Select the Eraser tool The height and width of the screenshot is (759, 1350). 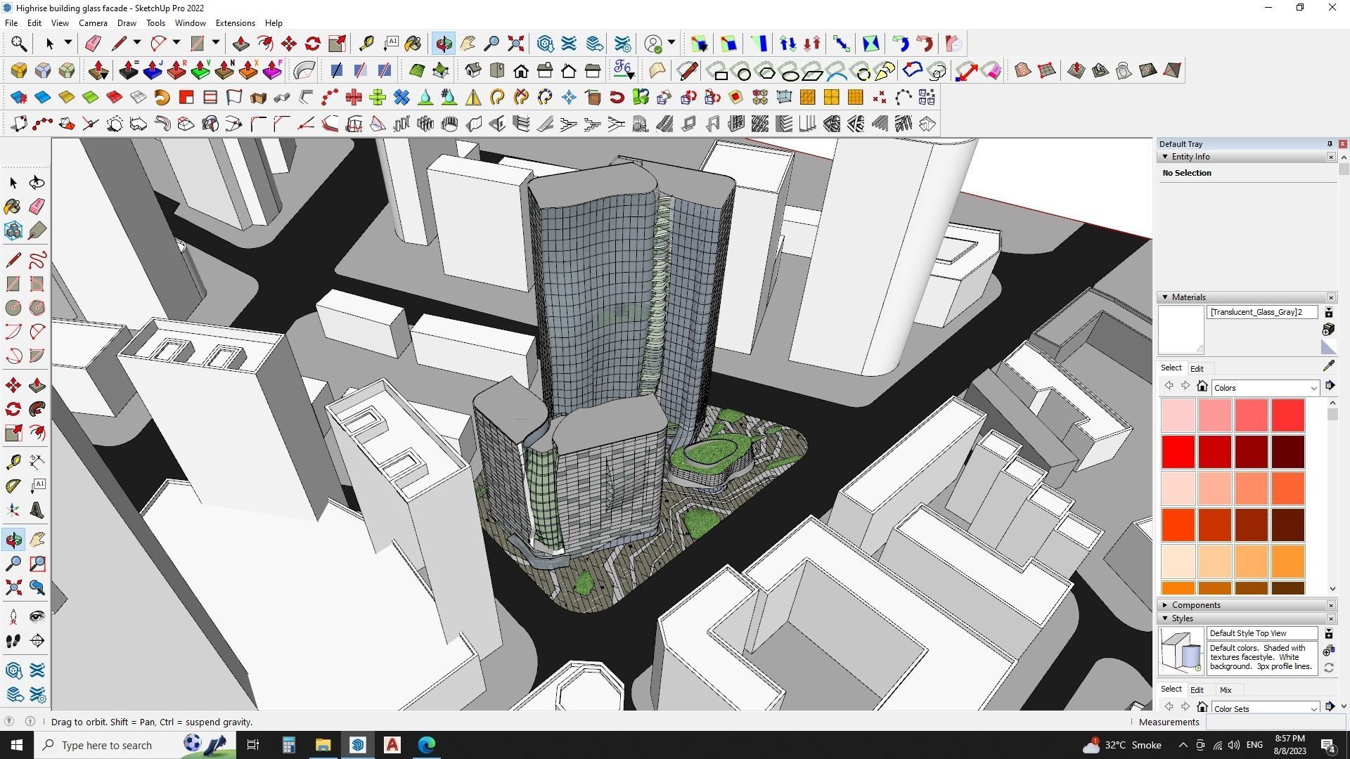click(92, 44)
